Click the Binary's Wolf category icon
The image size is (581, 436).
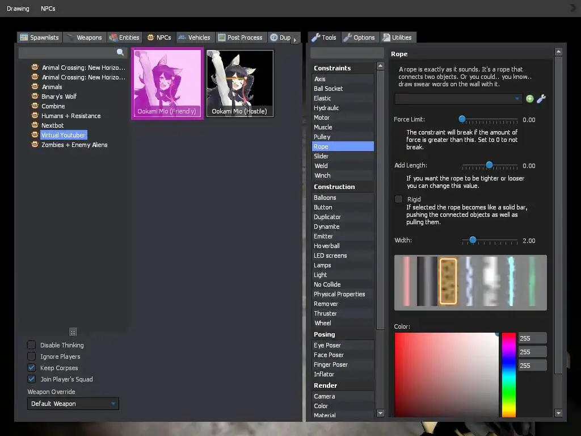click(x=35, y=96)
